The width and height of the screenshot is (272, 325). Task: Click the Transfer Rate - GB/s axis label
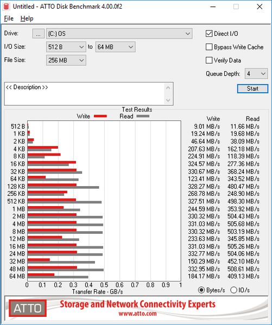pyautogui.click(x=98, y=291)
